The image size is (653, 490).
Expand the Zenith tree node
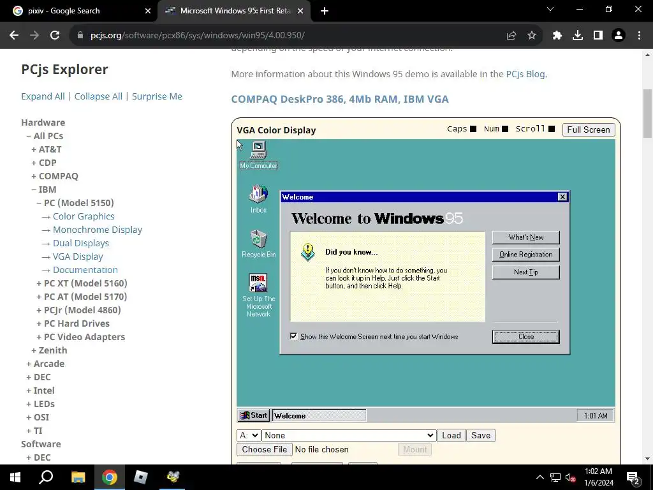pos(49,350)
